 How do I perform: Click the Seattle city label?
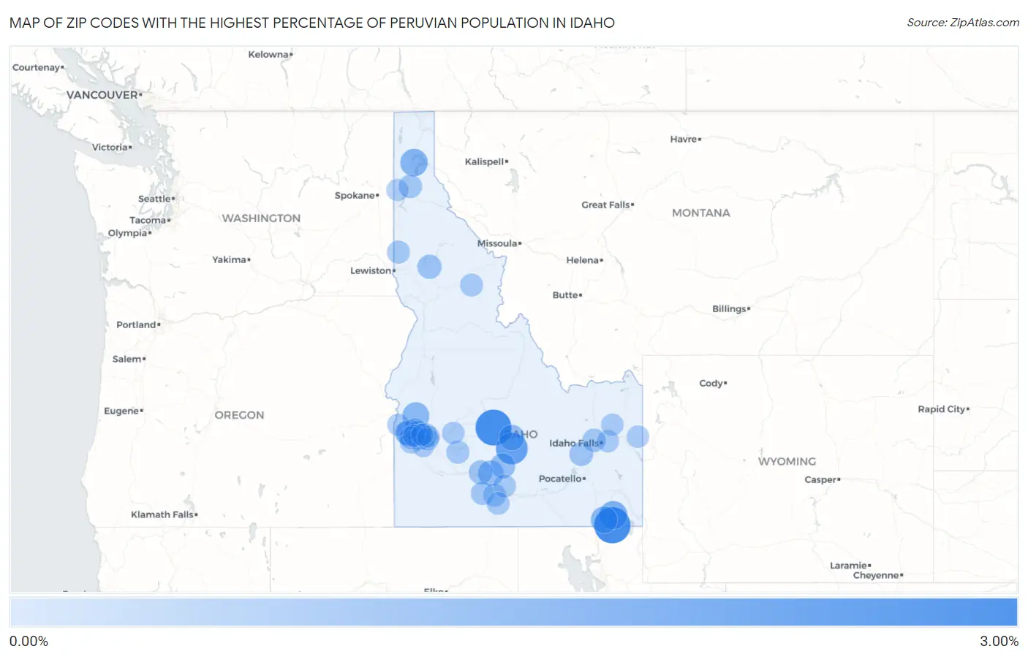154,199
